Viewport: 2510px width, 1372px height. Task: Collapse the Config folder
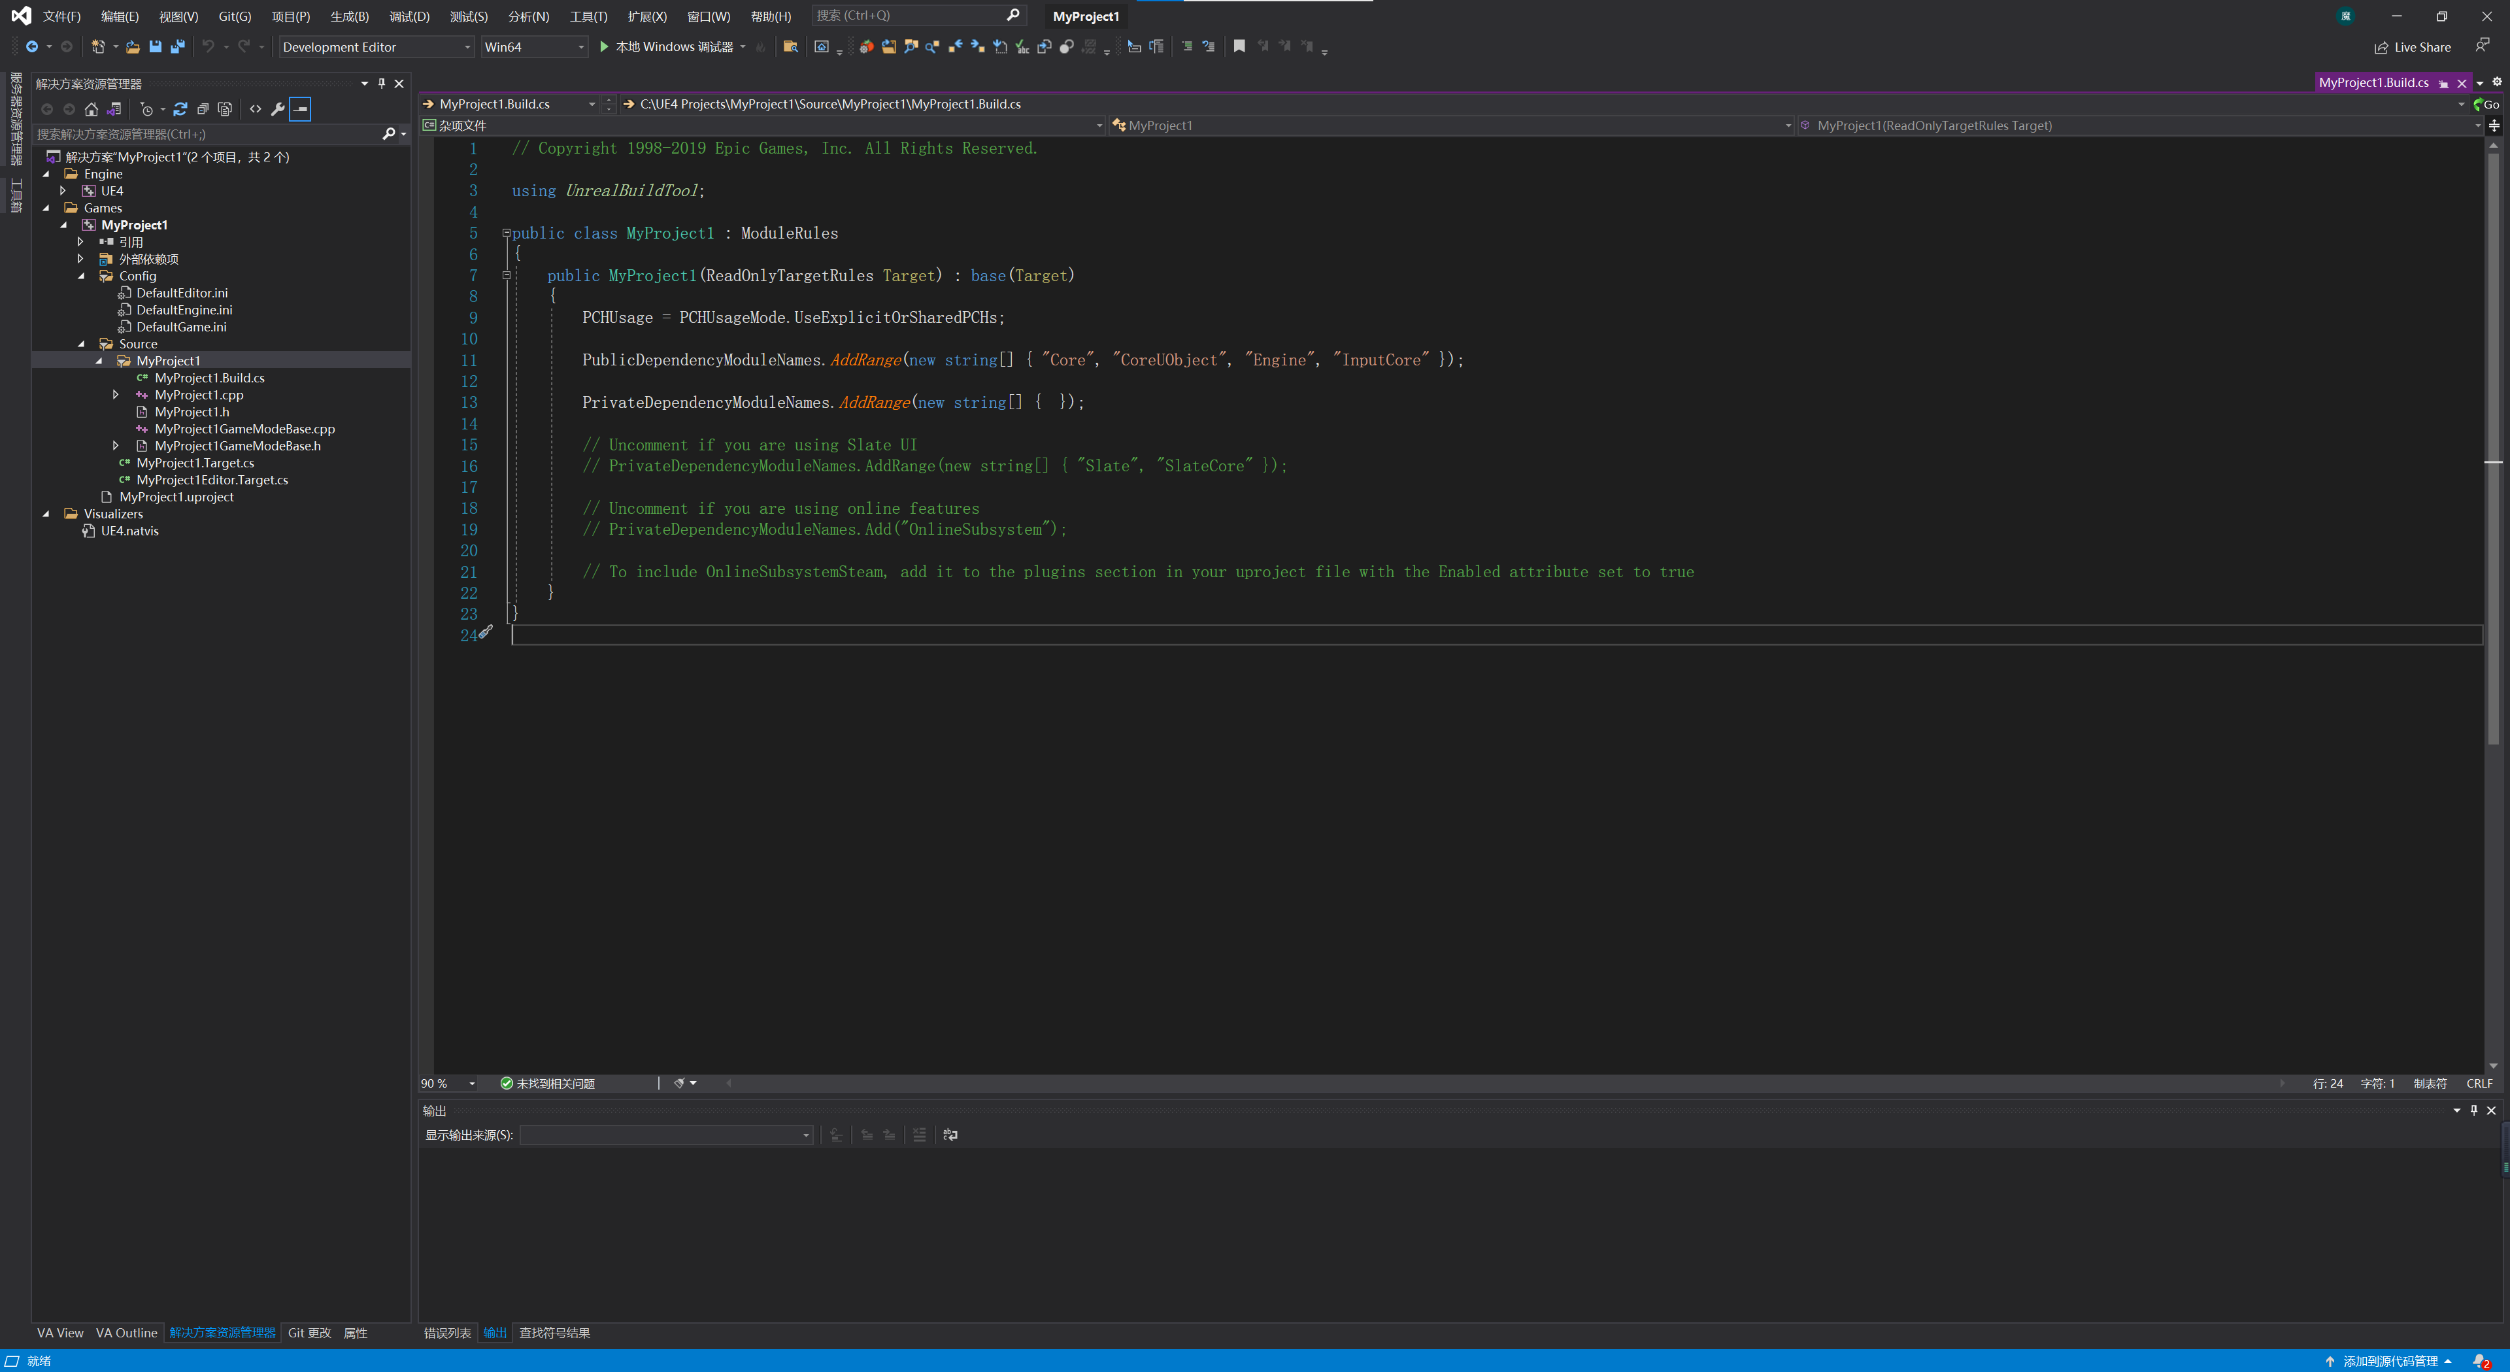pos(81,276)
